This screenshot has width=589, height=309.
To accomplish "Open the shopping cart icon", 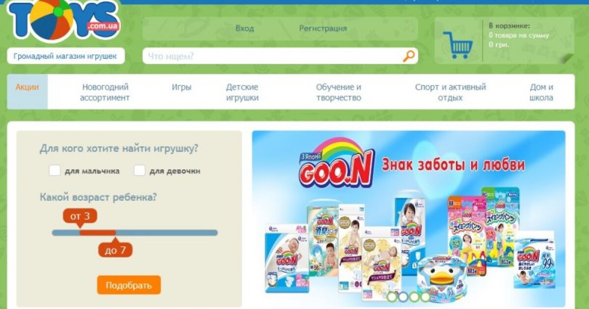I will pos(457,45).
